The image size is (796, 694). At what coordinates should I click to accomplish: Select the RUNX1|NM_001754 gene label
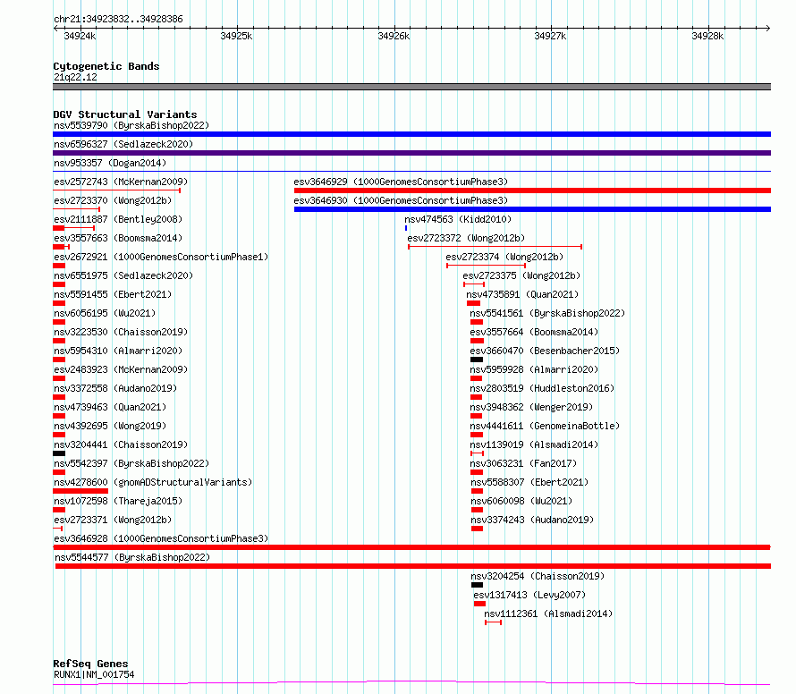(x=94, y=674)
